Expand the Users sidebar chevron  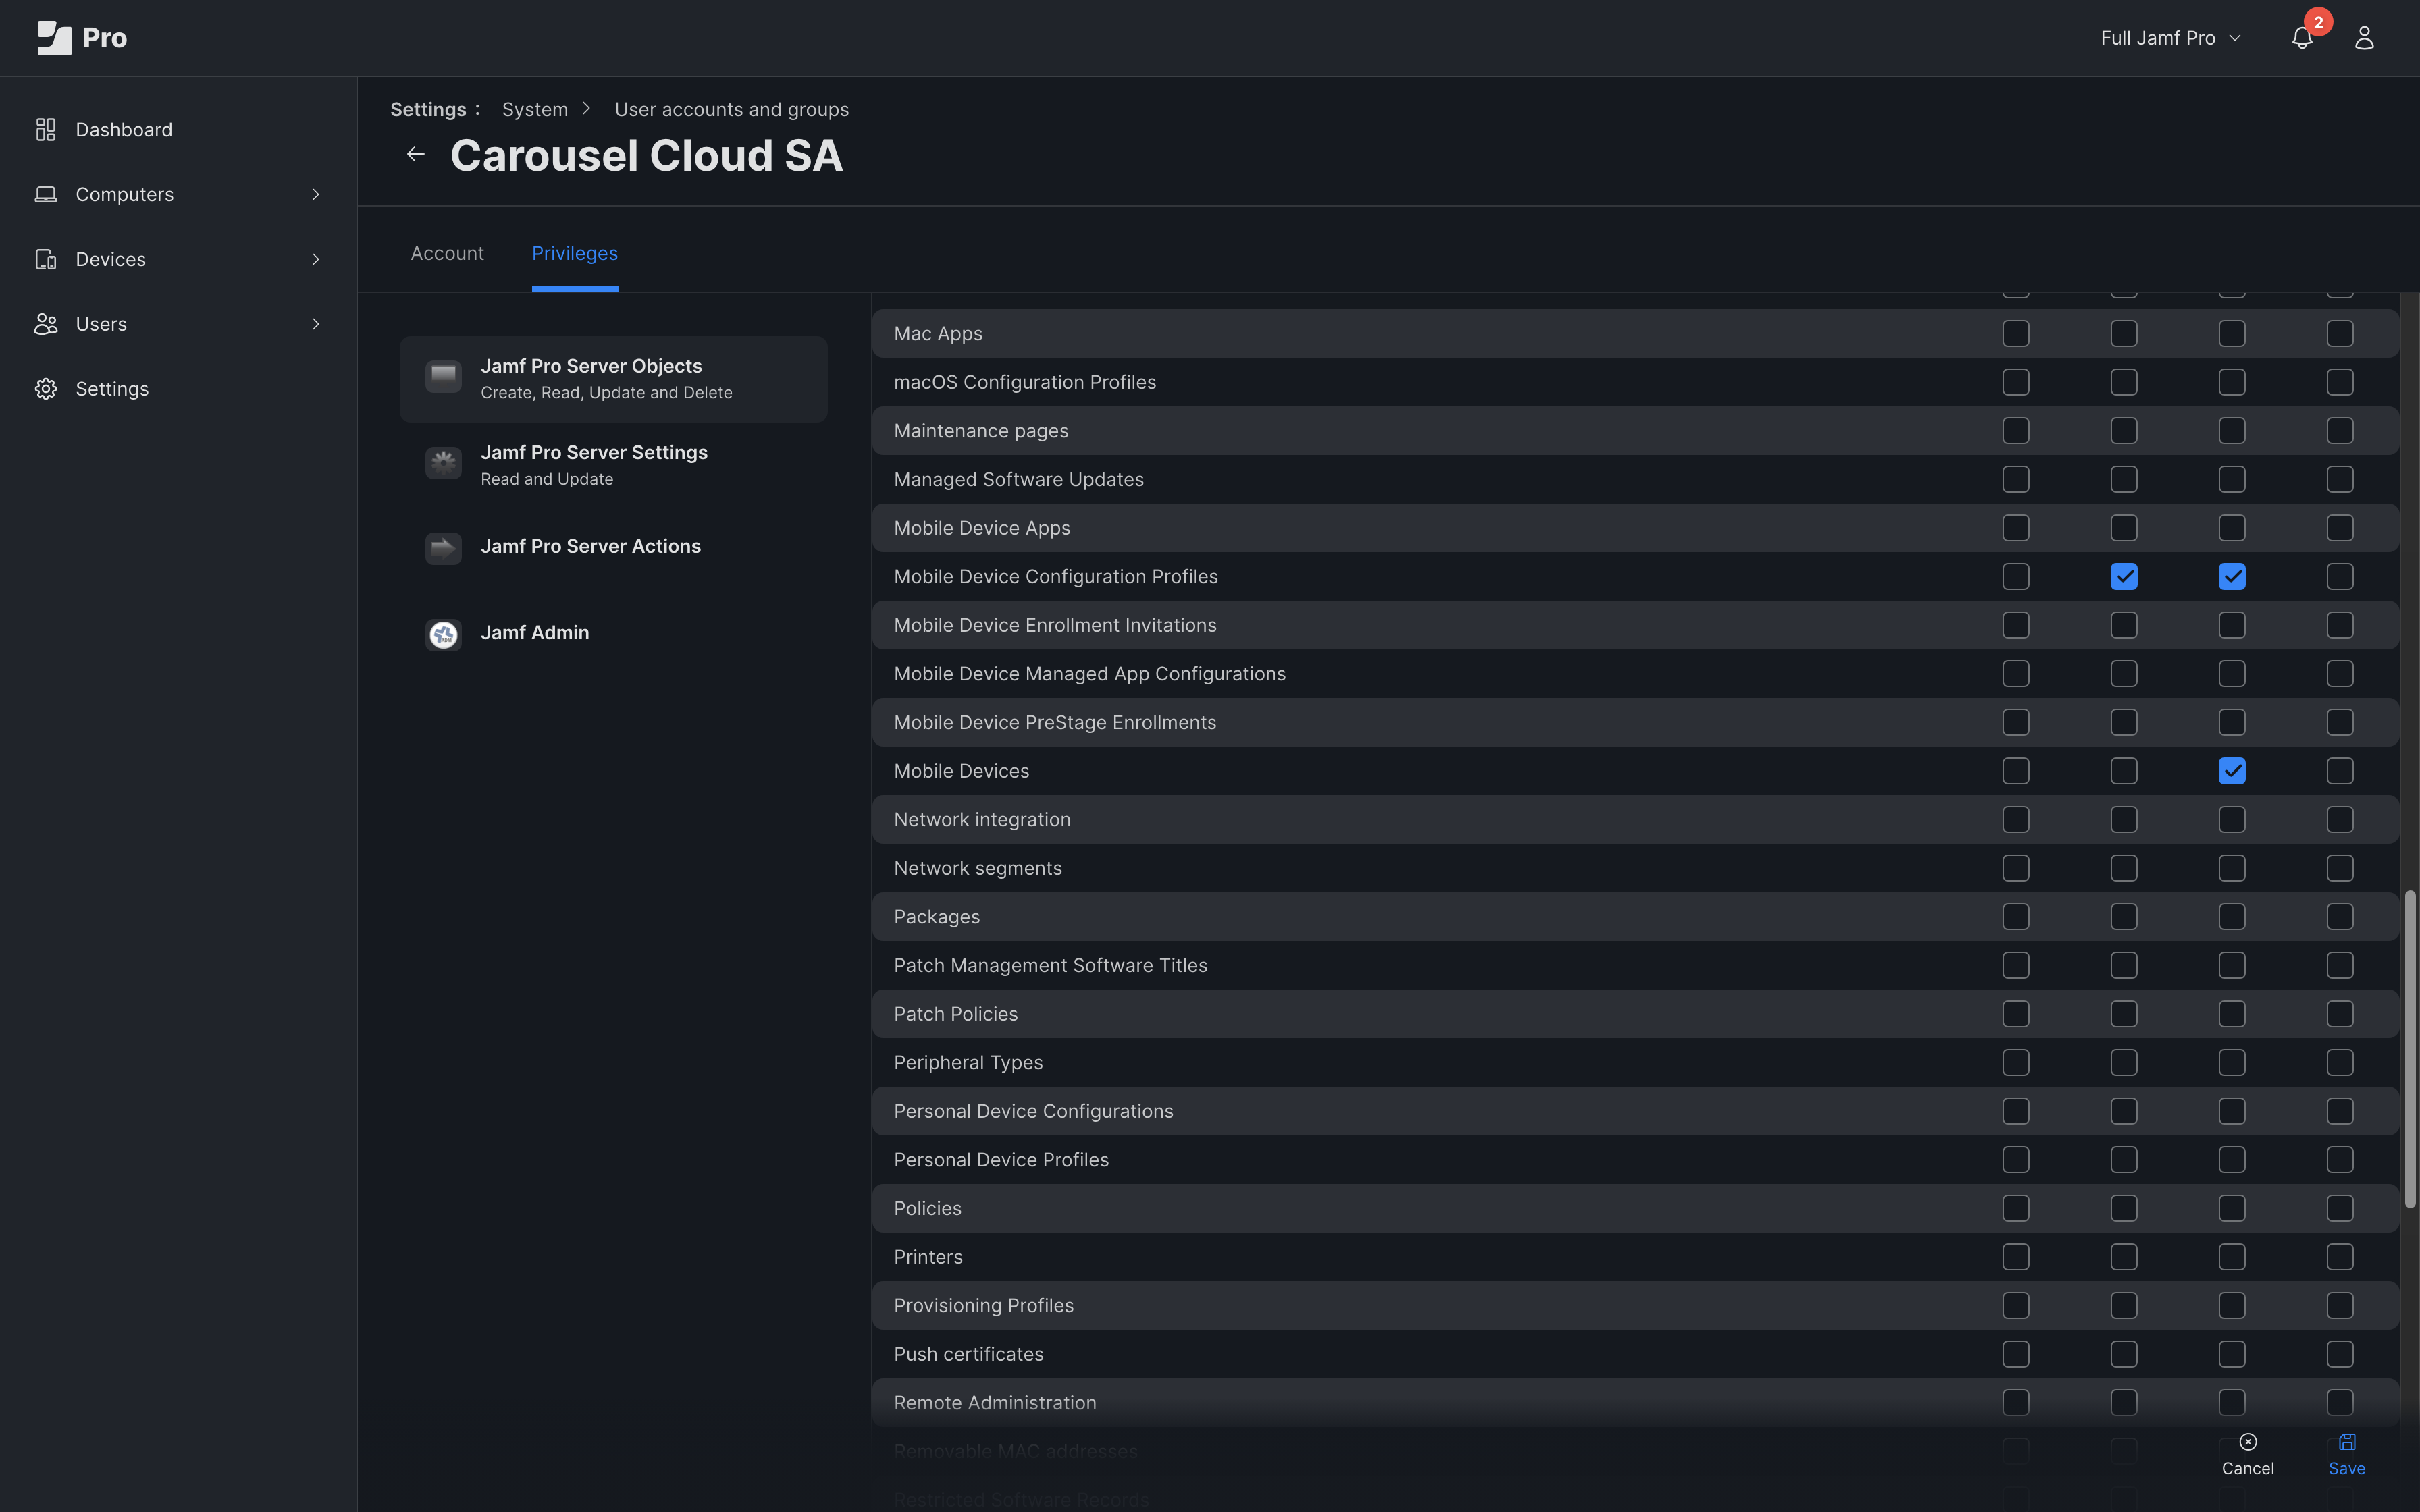[316, 324]
